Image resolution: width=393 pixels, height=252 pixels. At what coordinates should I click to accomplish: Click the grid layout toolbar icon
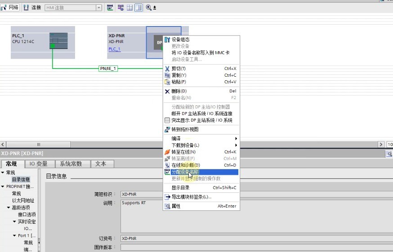point(130,8)
